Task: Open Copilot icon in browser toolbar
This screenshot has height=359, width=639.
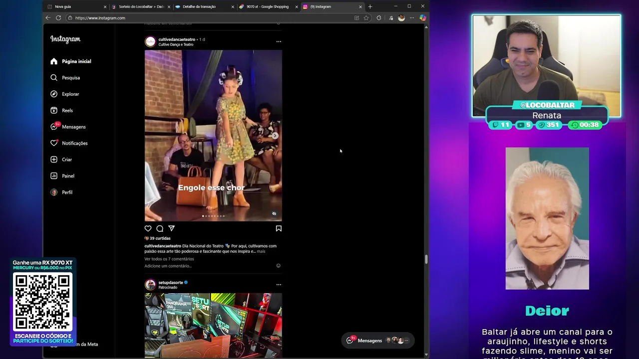Action: point(423,18)
